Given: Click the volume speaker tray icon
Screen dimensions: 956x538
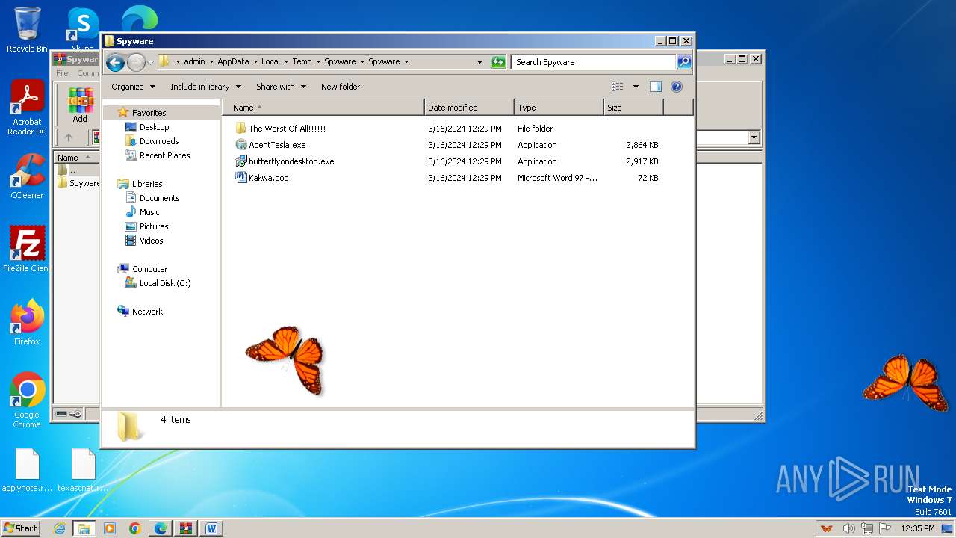Looking at the screenshot, I should coord(848,528).
